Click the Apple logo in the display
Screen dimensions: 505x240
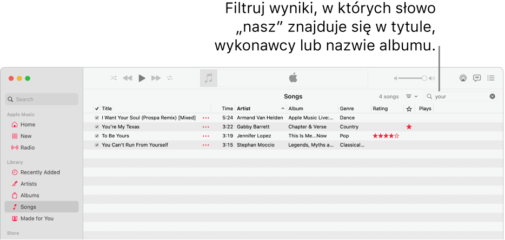point(293,78)
